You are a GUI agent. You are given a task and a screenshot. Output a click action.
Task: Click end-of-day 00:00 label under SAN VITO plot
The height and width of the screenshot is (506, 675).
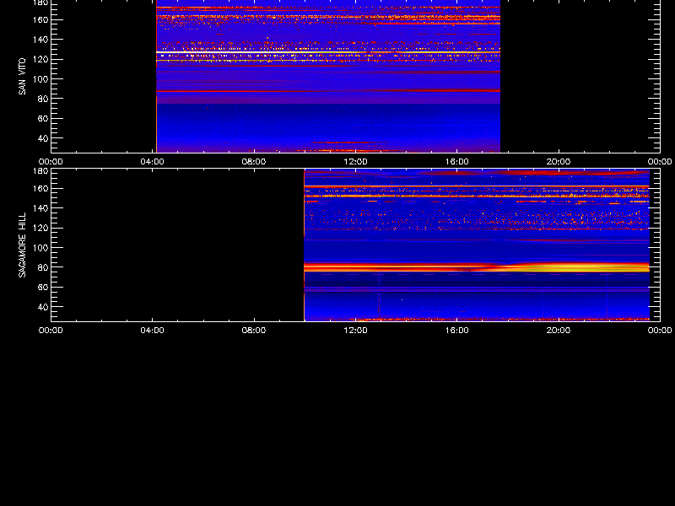660,162
